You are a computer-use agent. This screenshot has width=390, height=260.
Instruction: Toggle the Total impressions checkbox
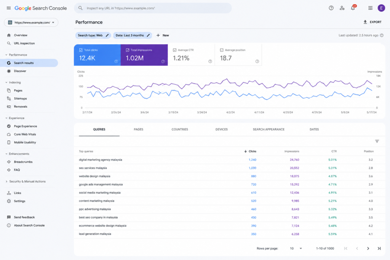[128, 50]
